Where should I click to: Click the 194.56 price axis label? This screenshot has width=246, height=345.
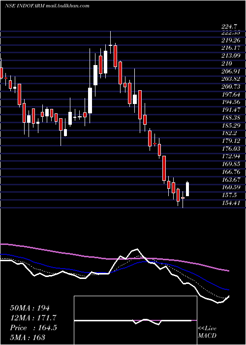(232, 103)
